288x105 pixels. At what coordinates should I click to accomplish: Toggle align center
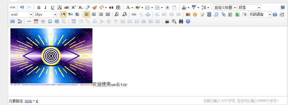point(94,14)
